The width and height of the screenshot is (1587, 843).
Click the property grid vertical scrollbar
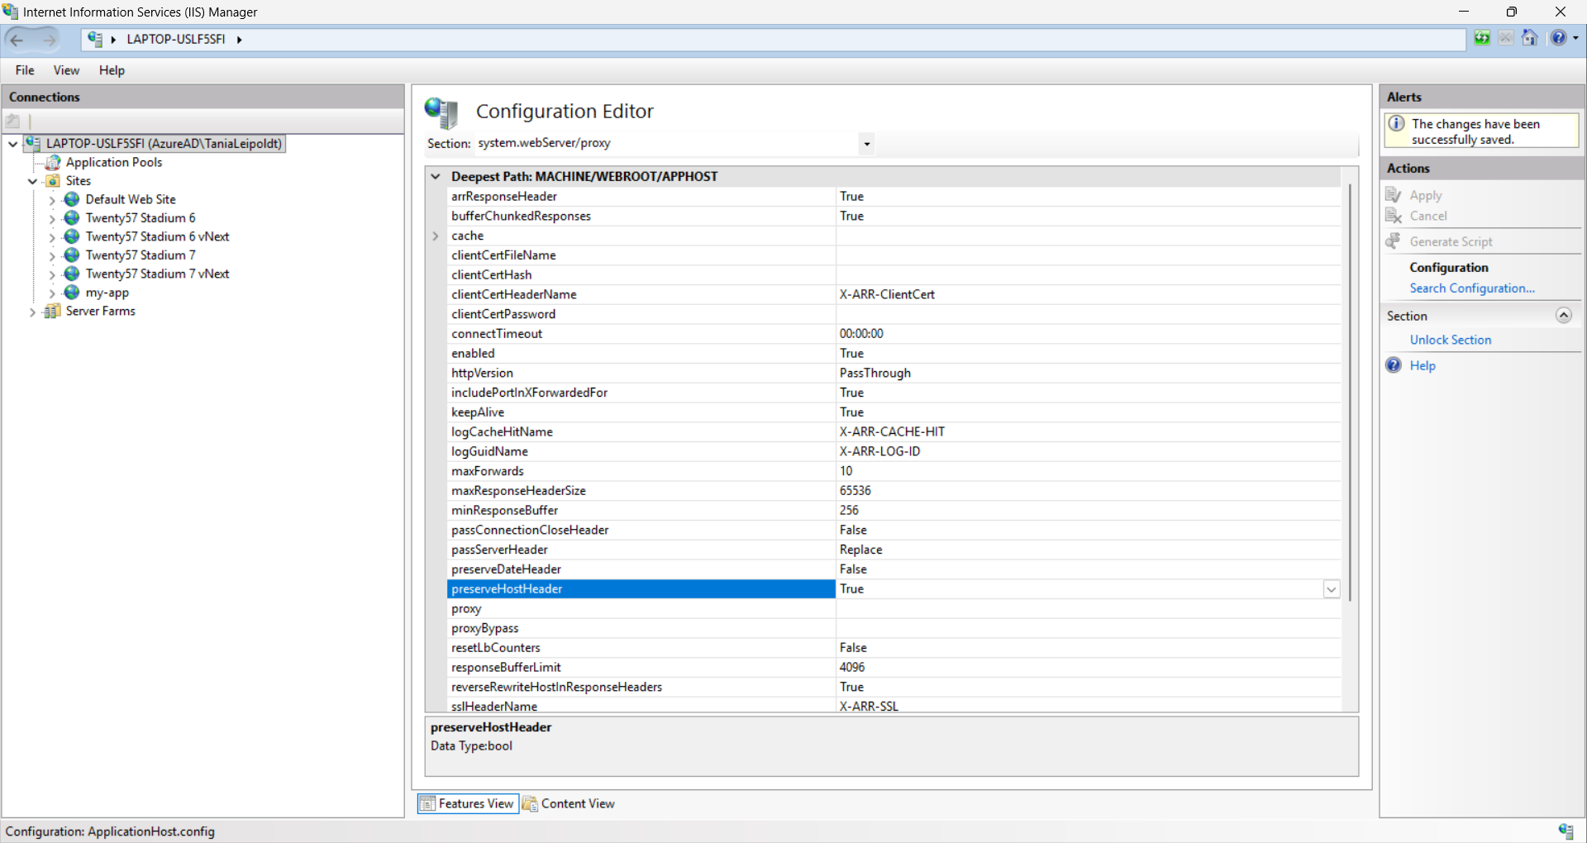click(1350, 393)
